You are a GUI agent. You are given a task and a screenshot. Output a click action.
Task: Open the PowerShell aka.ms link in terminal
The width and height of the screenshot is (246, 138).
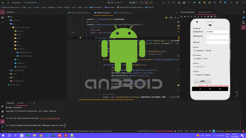click(x=50, y=118)
